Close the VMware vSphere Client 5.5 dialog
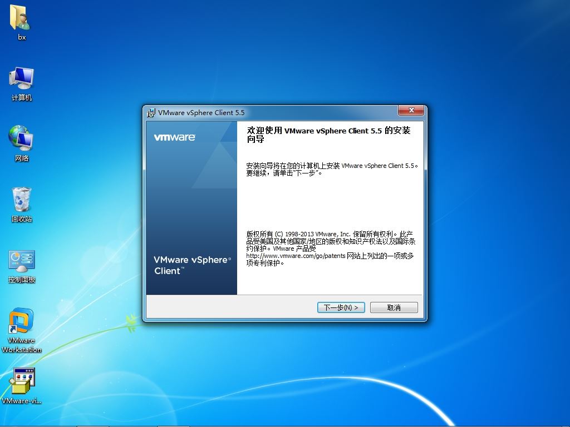This screenshot has height=427, width=570. (411, 111)
